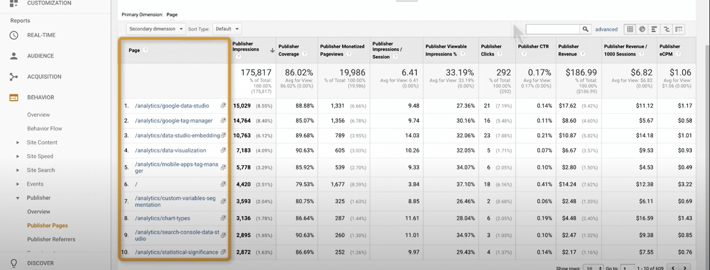710x270 pixels.
Task: Sort by Publisher Monetized Pageviews column
Action: [342, 50]
